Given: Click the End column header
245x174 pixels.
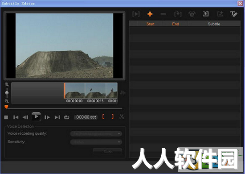Looking at the screenshot, I should click(x=176, y=24).
